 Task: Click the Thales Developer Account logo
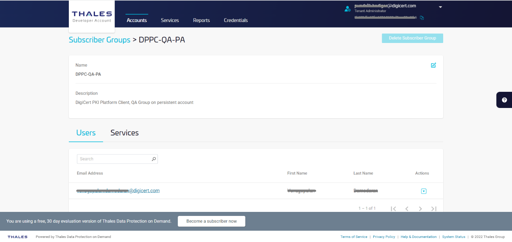[92, 17]
